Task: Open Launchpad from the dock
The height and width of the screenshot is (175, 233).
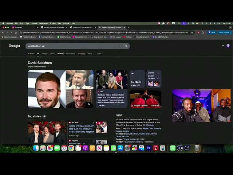Action: click(x=43, y=148)
